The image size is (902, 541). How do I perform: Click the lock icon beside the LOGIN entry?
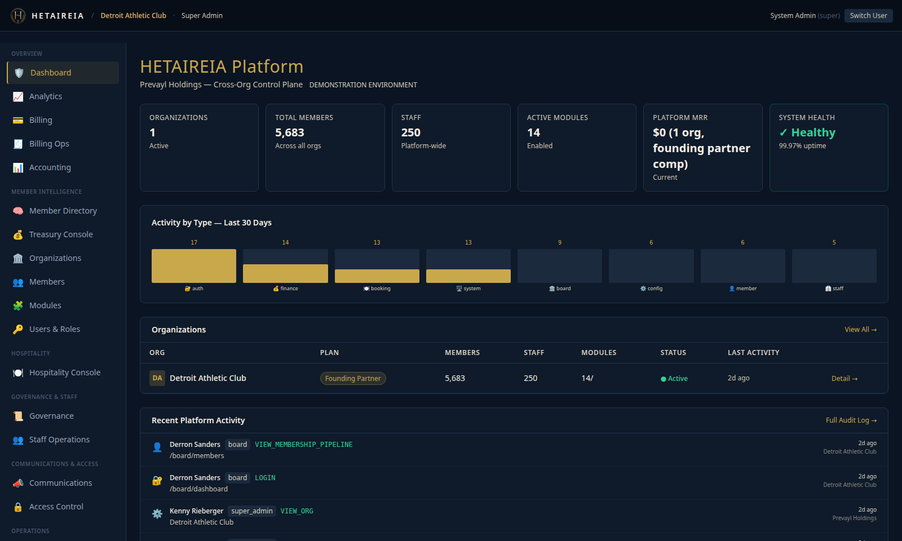(157, 481)
